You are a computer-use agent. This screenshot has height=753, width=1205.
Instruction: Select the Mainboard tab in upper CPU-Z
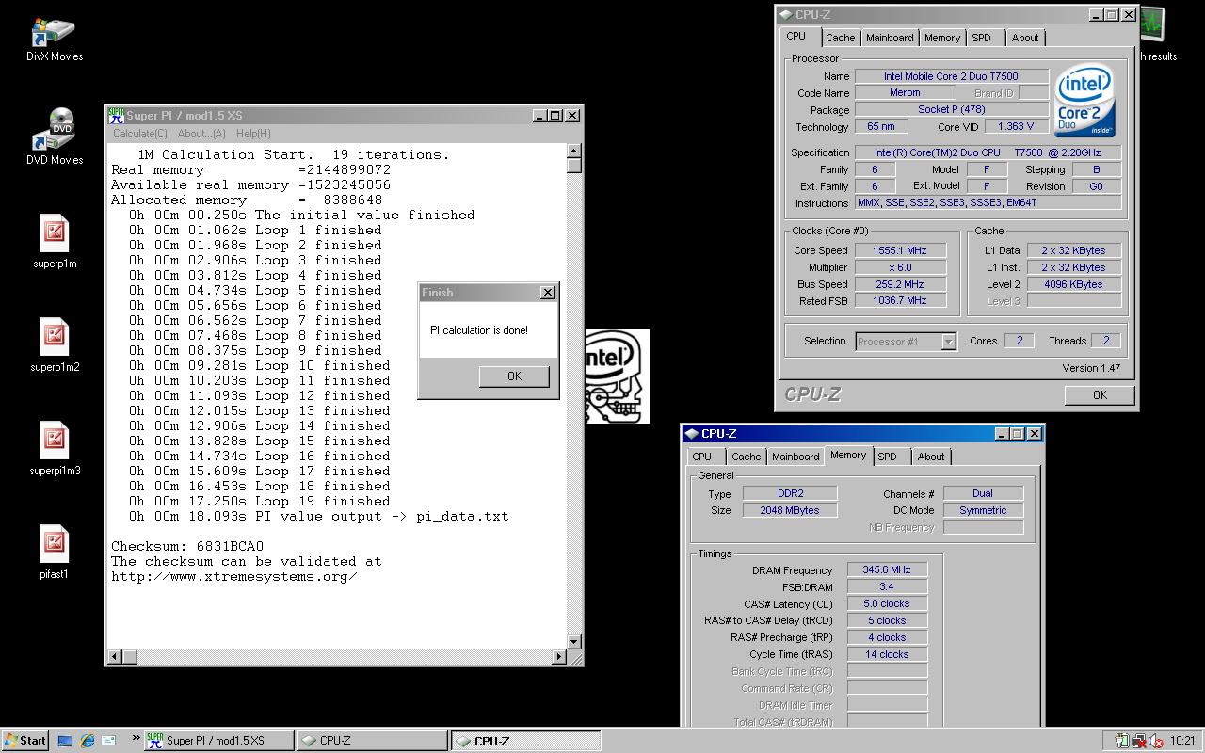point(890,38)
